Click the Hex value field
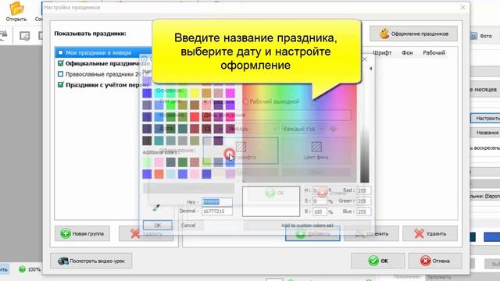 click(217, 202)
